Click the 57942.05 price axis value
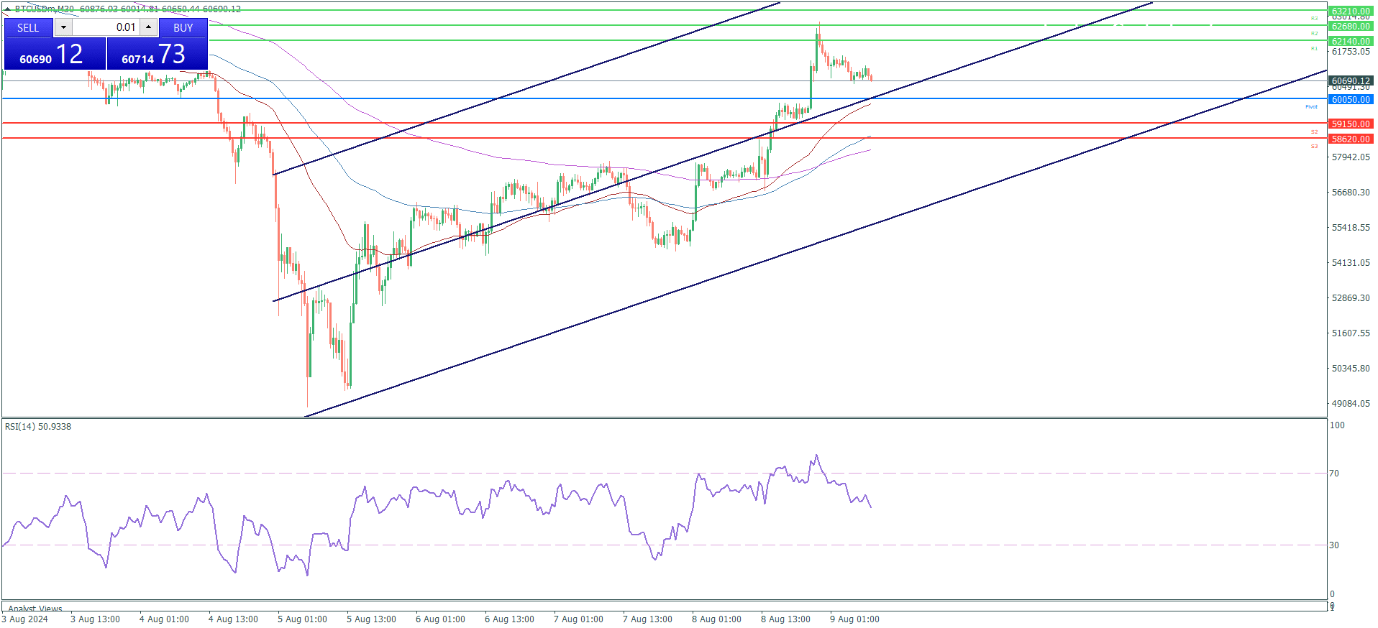Viewport: 1378px width, 628px height. click(x=1351, y=157)
